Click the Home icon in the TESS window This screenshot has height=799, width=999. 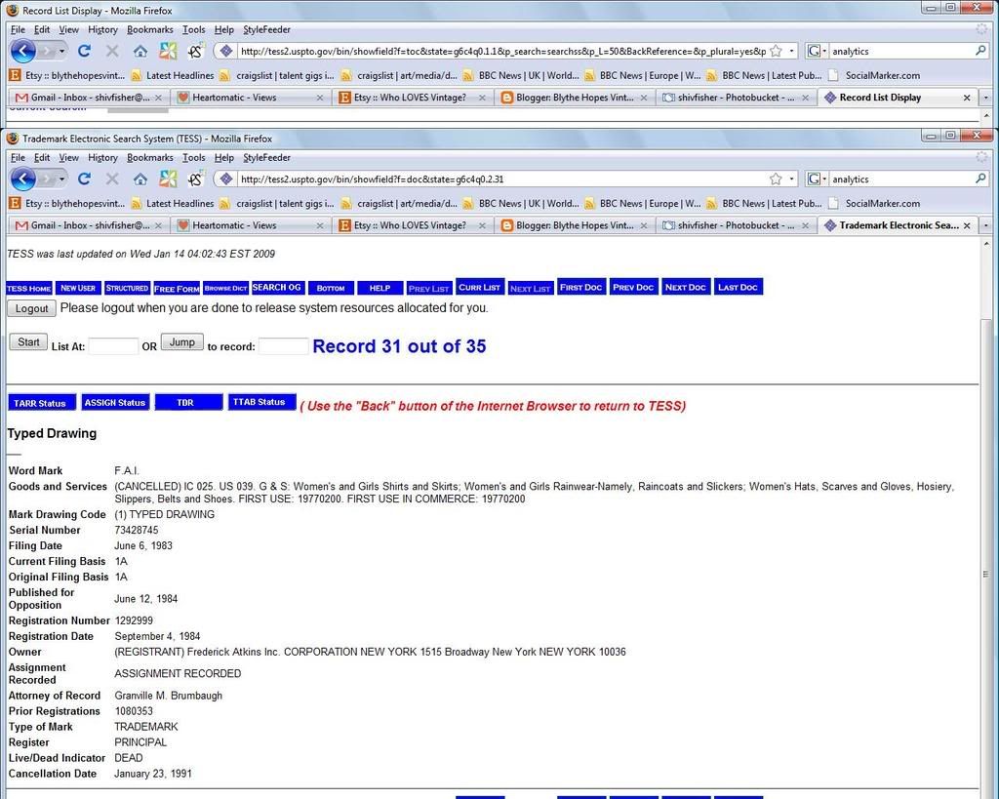click(x=140, y=180)
